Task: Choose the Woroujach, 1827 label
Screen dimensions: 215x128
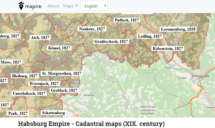Action: (x=44, y=83)
